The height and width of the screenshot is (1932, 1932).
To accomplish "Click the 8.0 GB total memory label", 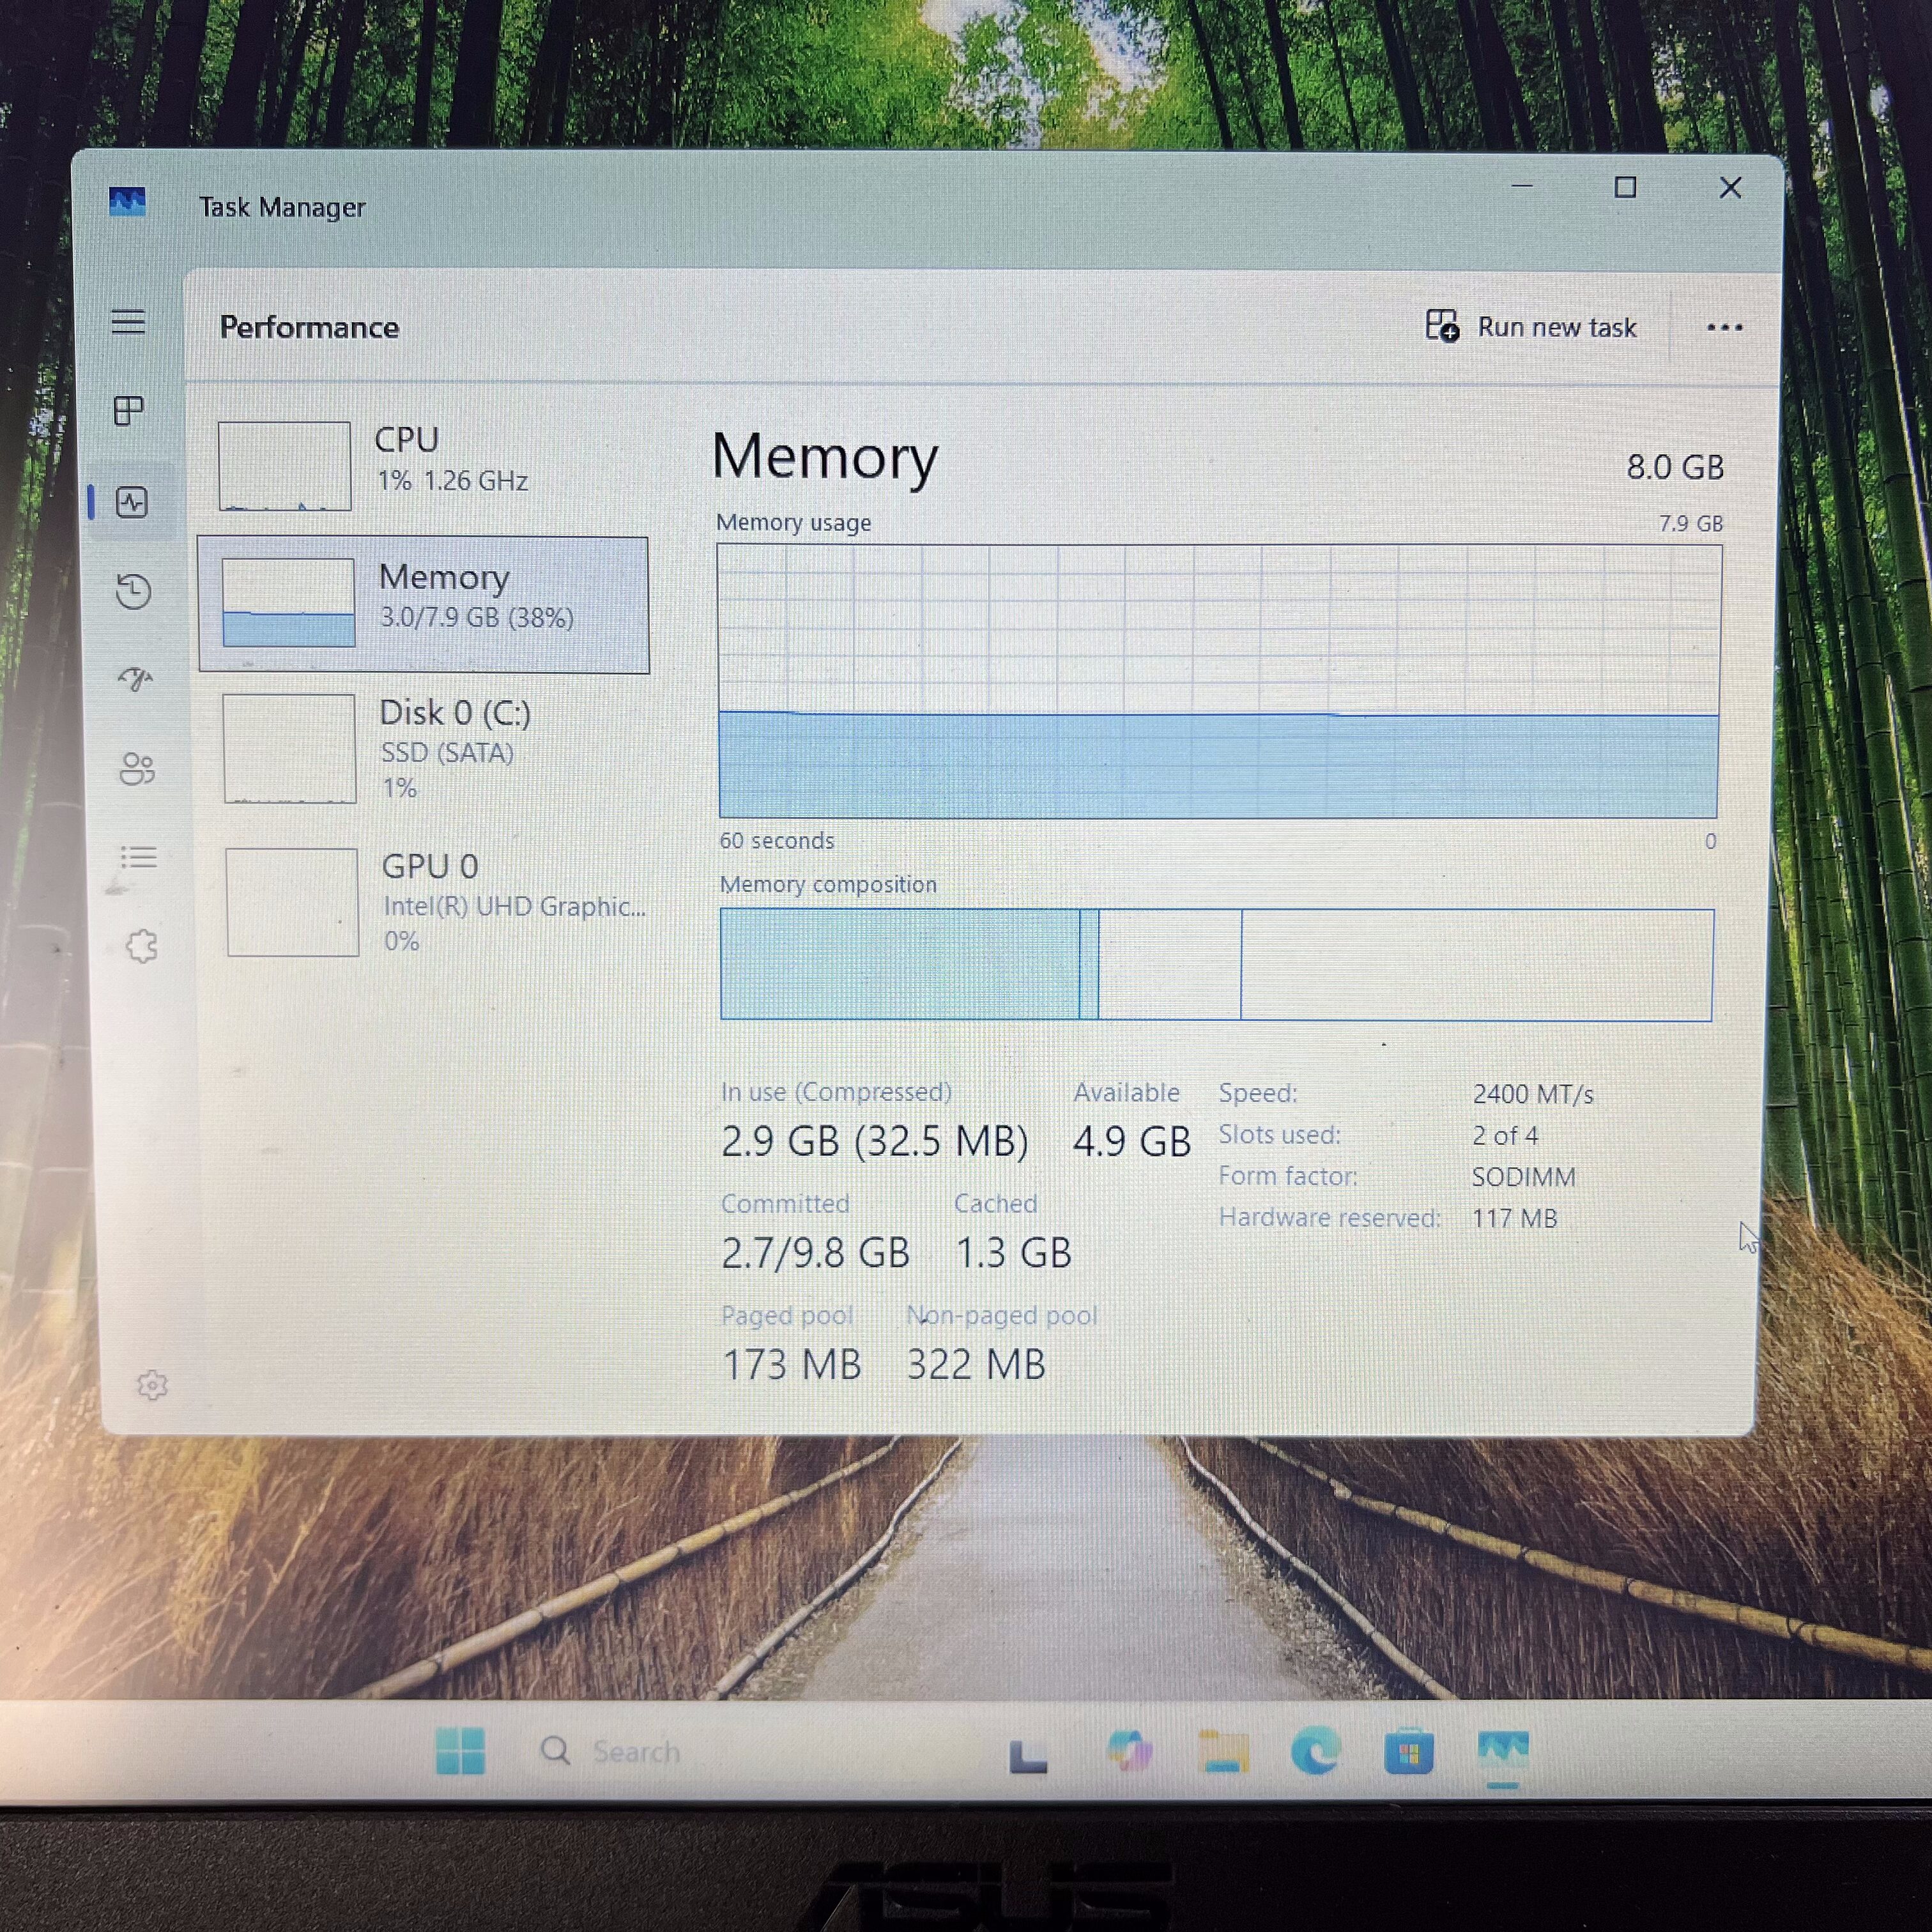I will point(1675,467).
